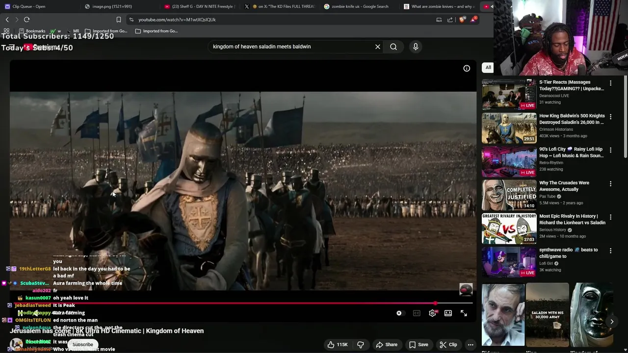Reload the YouTube page
The width and height of the screenshot is (628, 353).
pyautogui.click(x=27, y=20)
